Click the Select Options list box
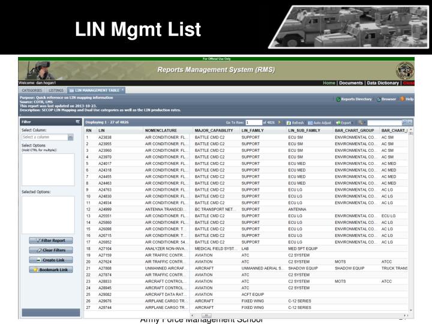The height and width of the screenshot is (324, 432). [x=48, y=170]
